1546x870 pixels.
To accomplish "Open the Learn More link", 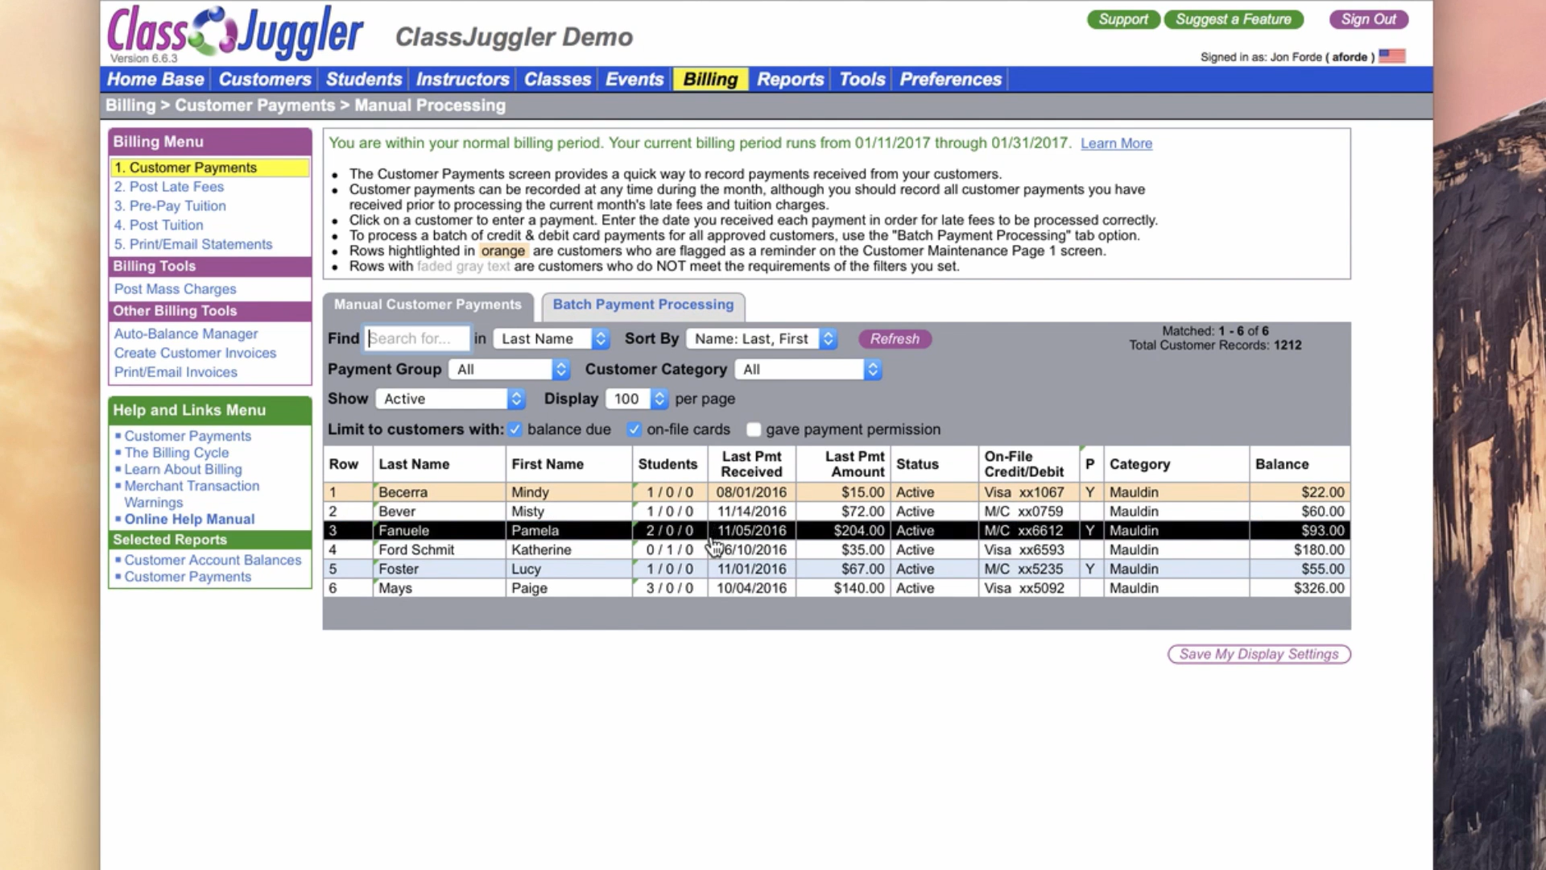I will (x=1116, y=143).
